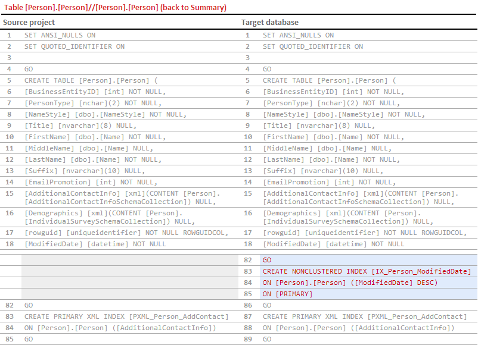
Task: Click source 'CREATE PRIMARY XML INDEX [PXML_Person_AddContact]'
Action: 126,316
